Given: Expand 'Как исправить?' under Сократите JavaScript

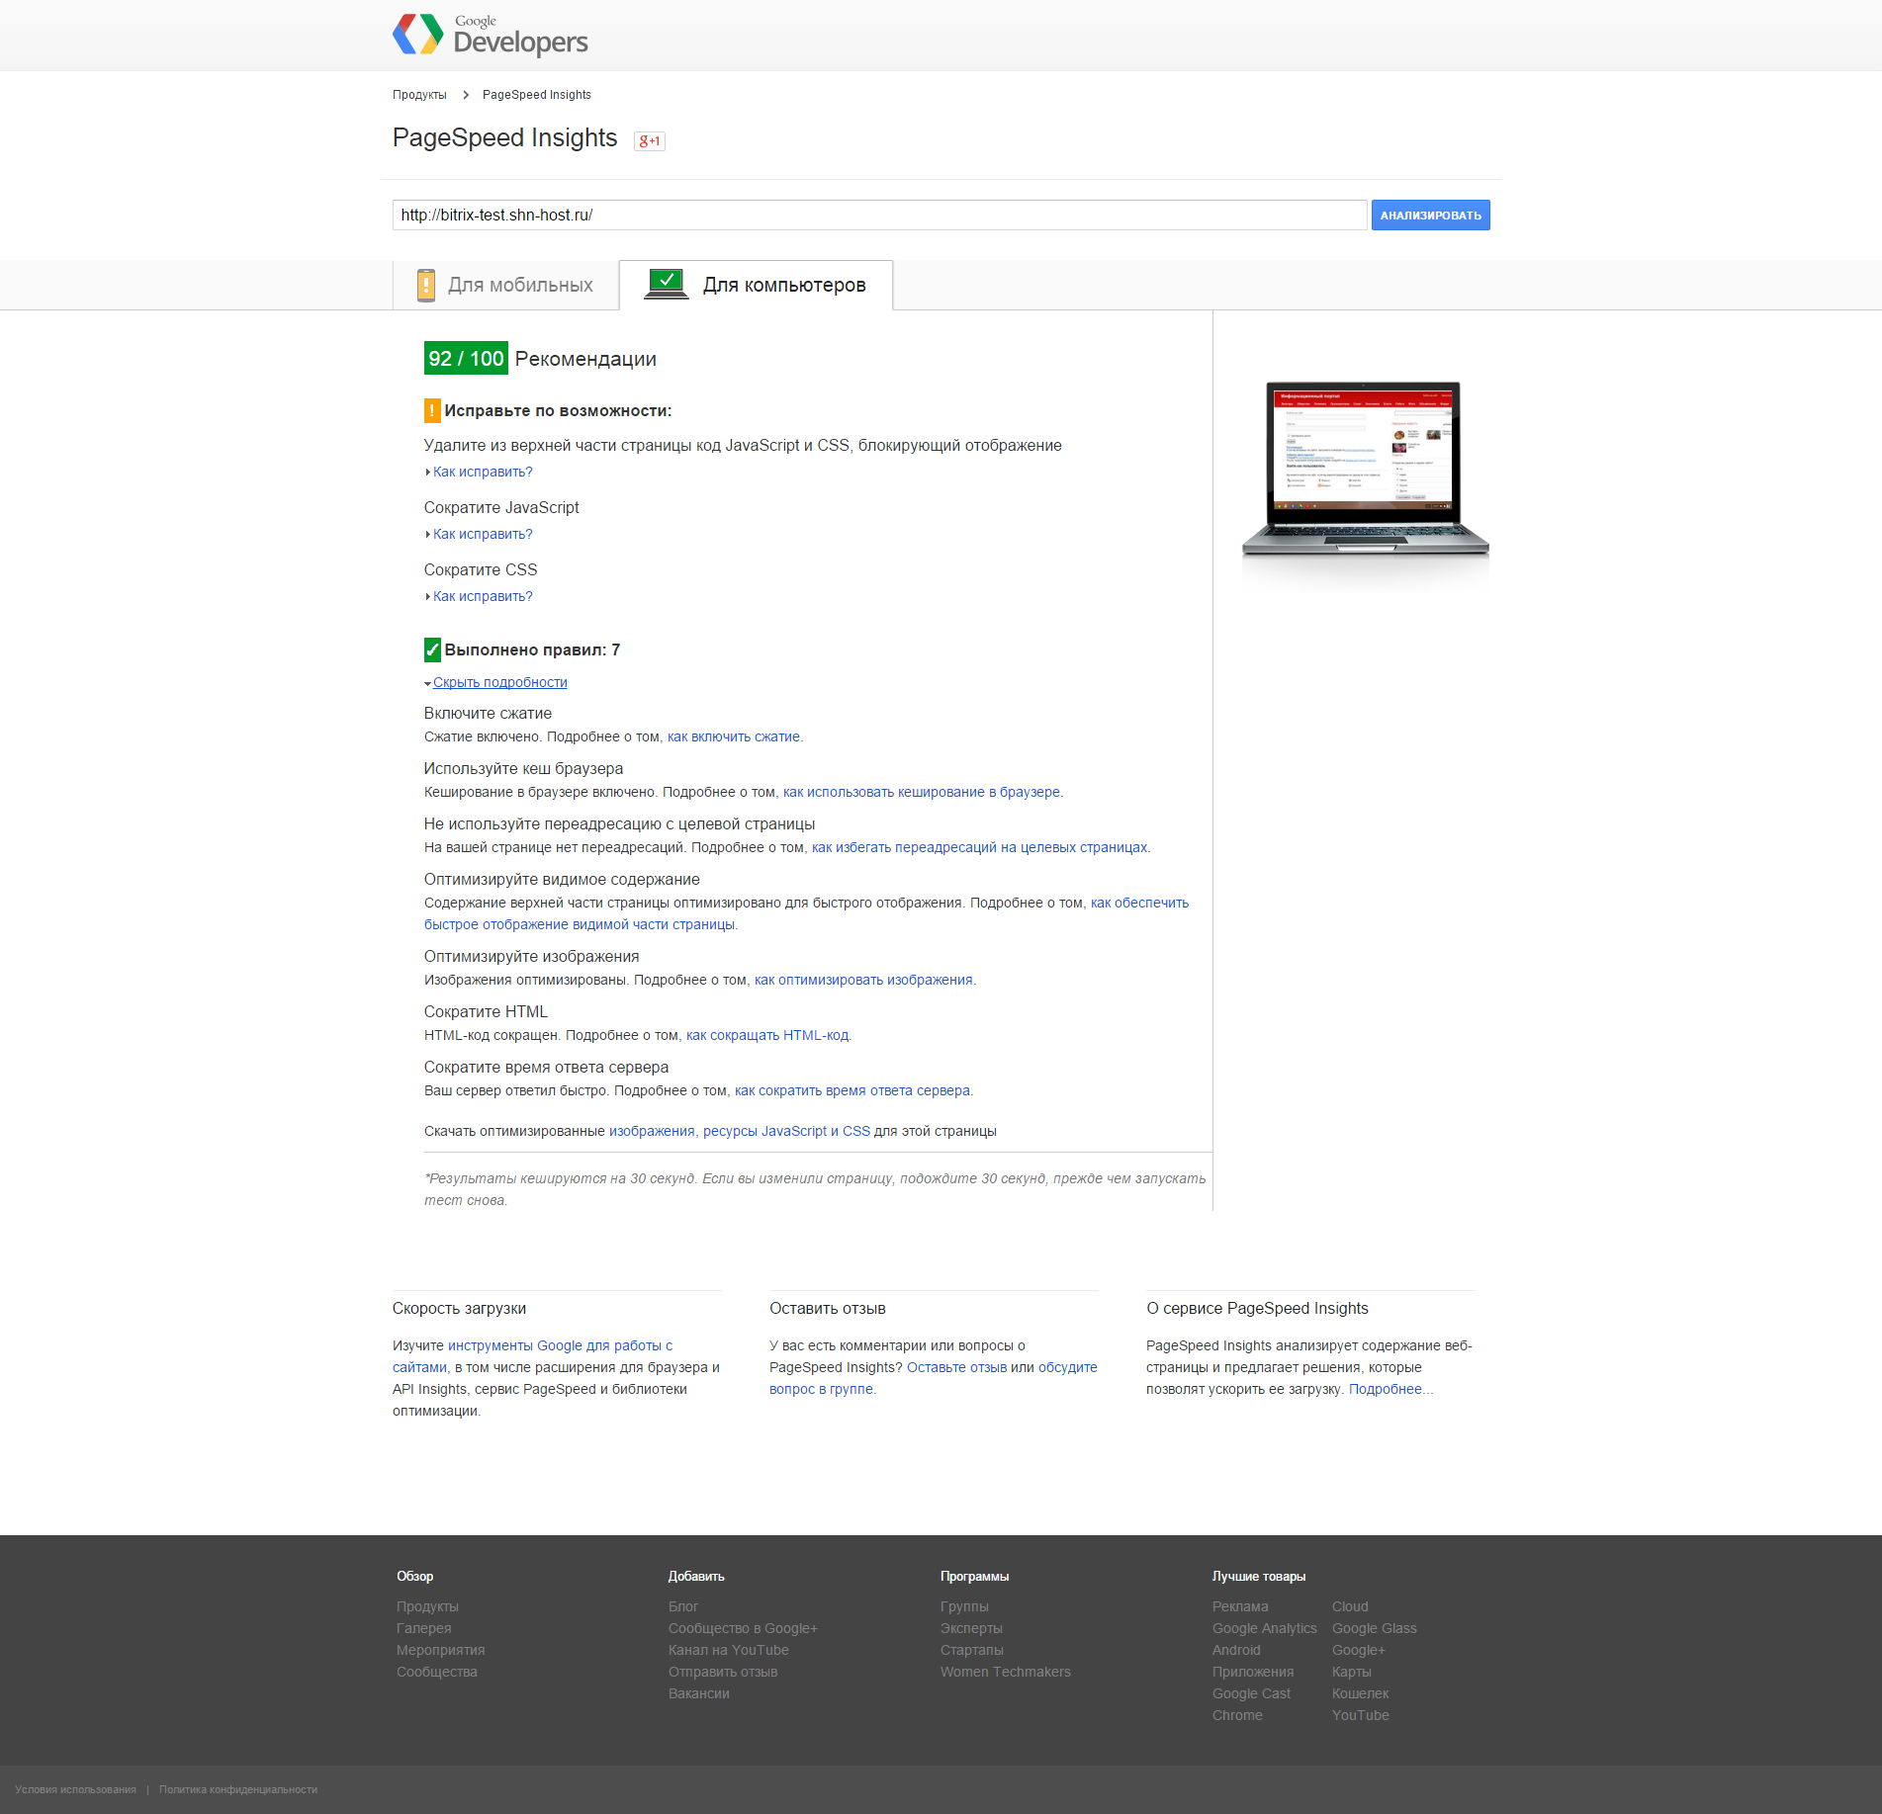Looking at the screenshot, I should coord(483,535).
